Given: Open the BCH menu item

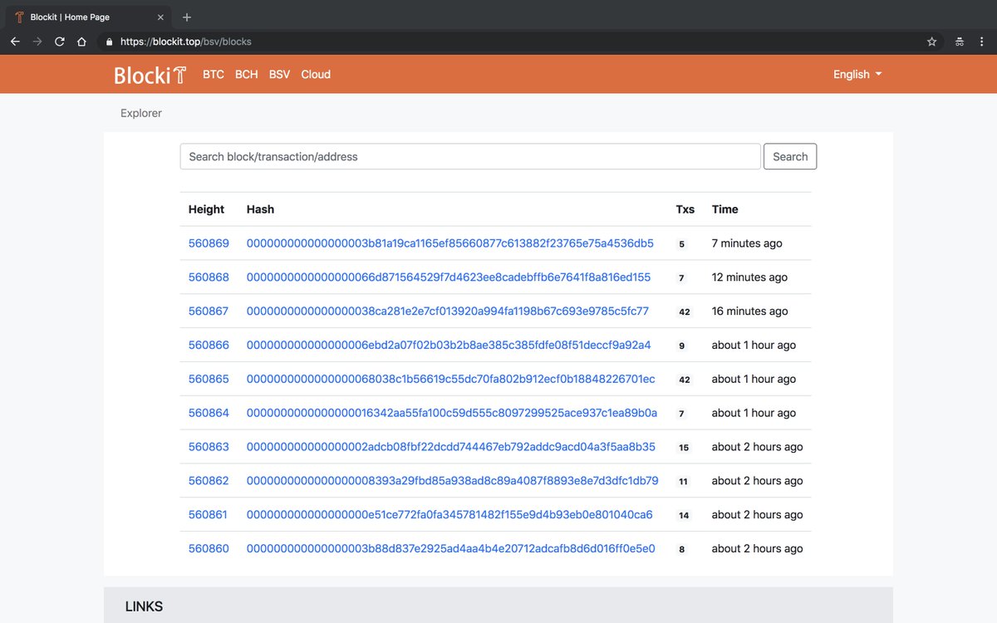Looking at the screenshot, I should coord(246,74).
